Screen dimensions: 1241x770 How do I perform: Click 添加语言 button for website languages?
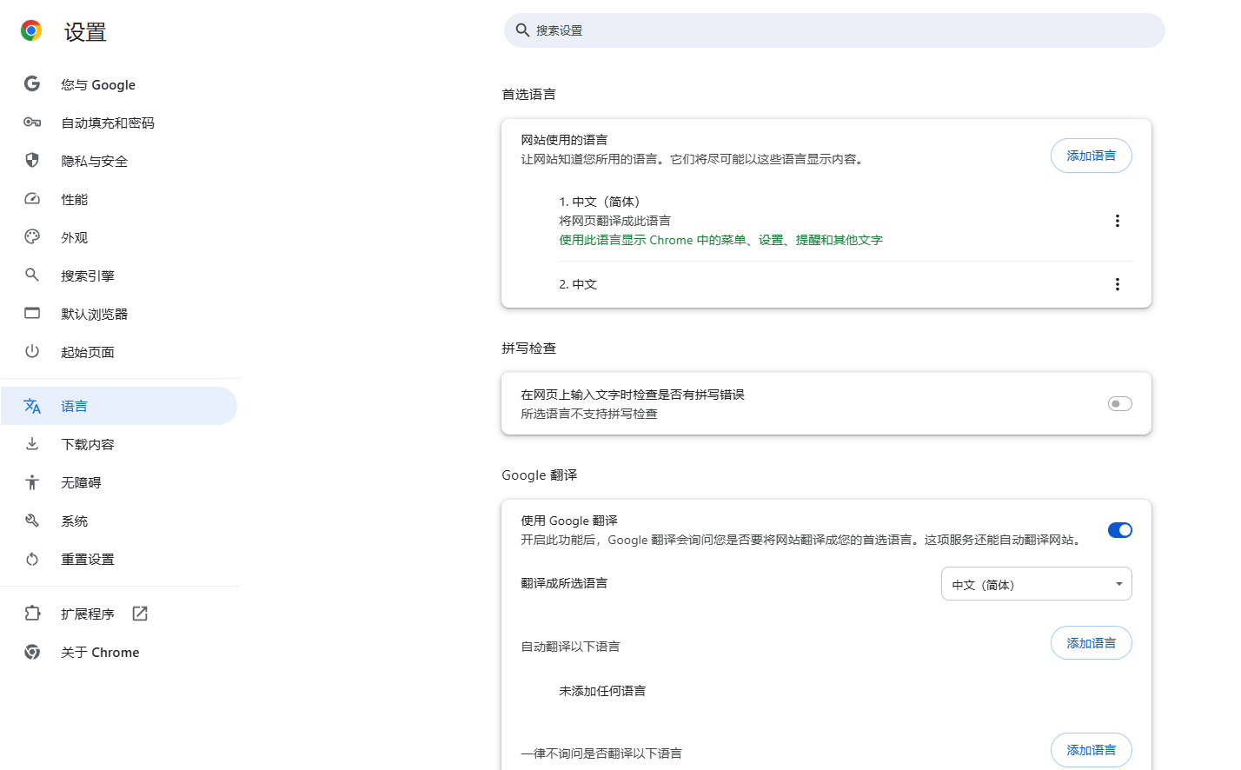point(1092,156)
